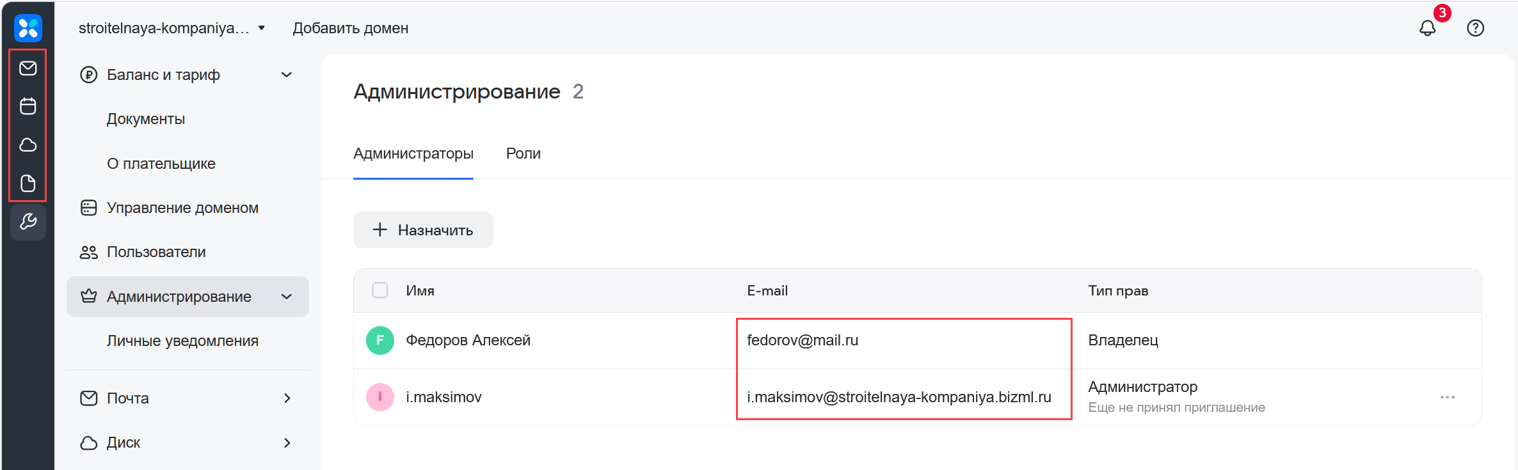Screen dimensions: 1518x470
Task: Open the stroitelnaya-kompaniya domain dropdown
Action: [x=172, y=28]
